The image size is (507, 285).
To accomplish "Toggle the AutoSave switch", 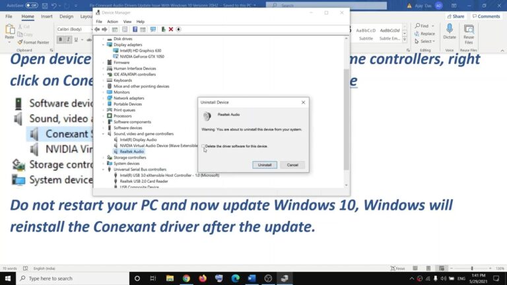I will coord(30,5).
